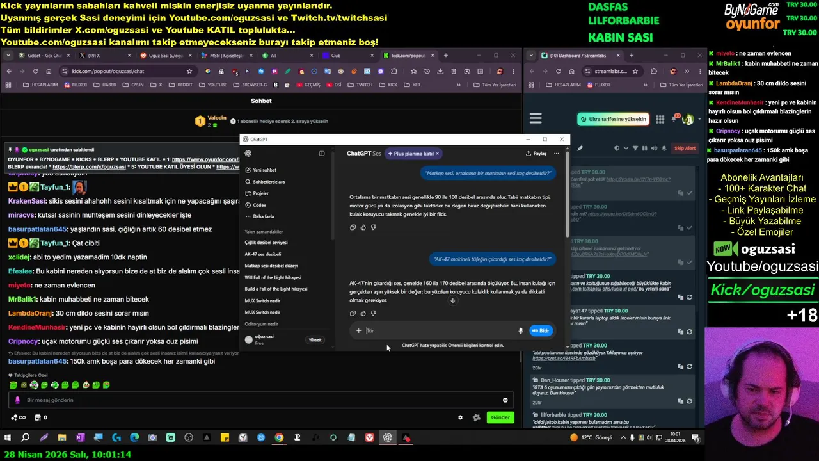
Task: Open the AK-47 ses desibeli chat
Action: coord(262,254)
